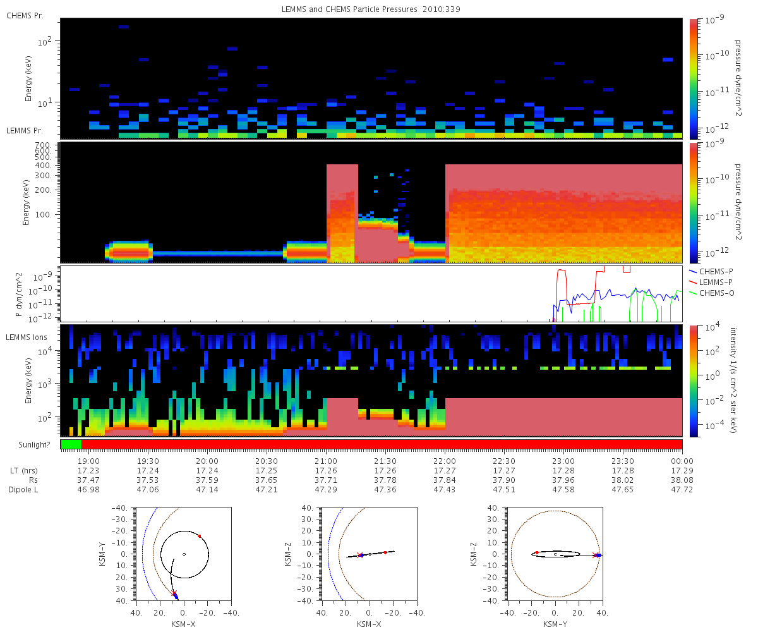Click the 22:00 time axis label
This screenshot has width=758, height=632.
click(x=445, y=461)
